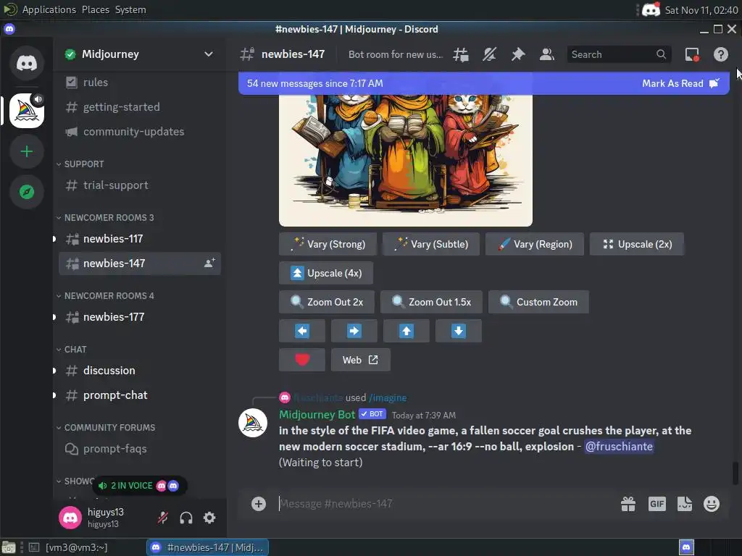Click in the Search field
Viewport: 742px width, 556px height.
tap(619, 54)
